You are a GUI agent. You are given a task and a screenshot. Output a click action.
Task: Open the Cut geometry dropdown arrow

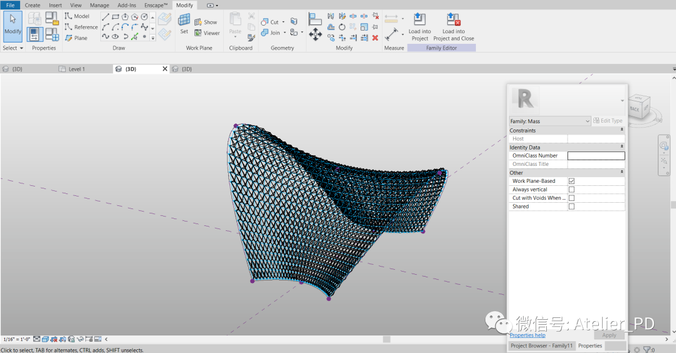coord(283,22)
